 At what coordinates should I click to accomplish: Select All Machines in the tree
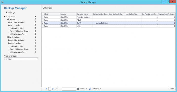[x=10, y=17]
